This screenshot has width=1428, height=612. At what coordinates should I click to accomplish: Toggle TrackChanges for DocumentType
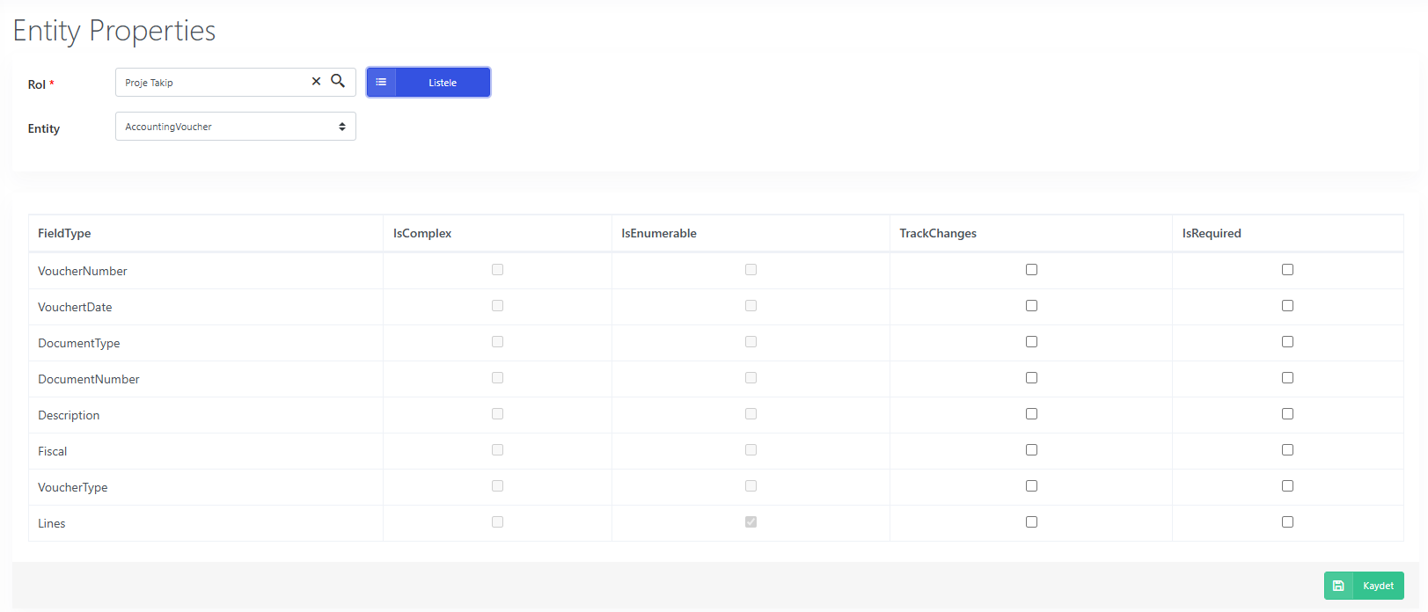click(1031, 342)
